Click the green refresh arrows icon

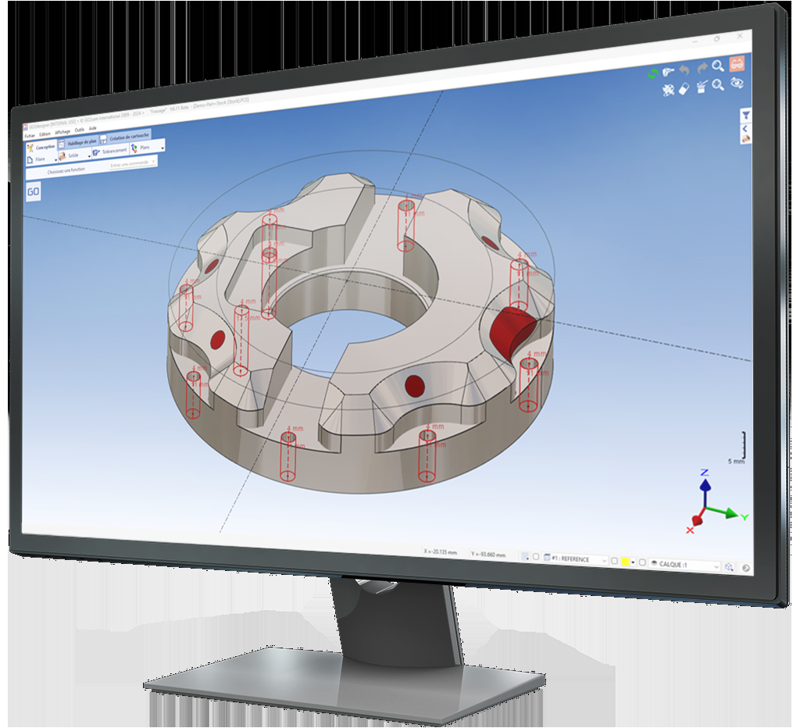653,74
